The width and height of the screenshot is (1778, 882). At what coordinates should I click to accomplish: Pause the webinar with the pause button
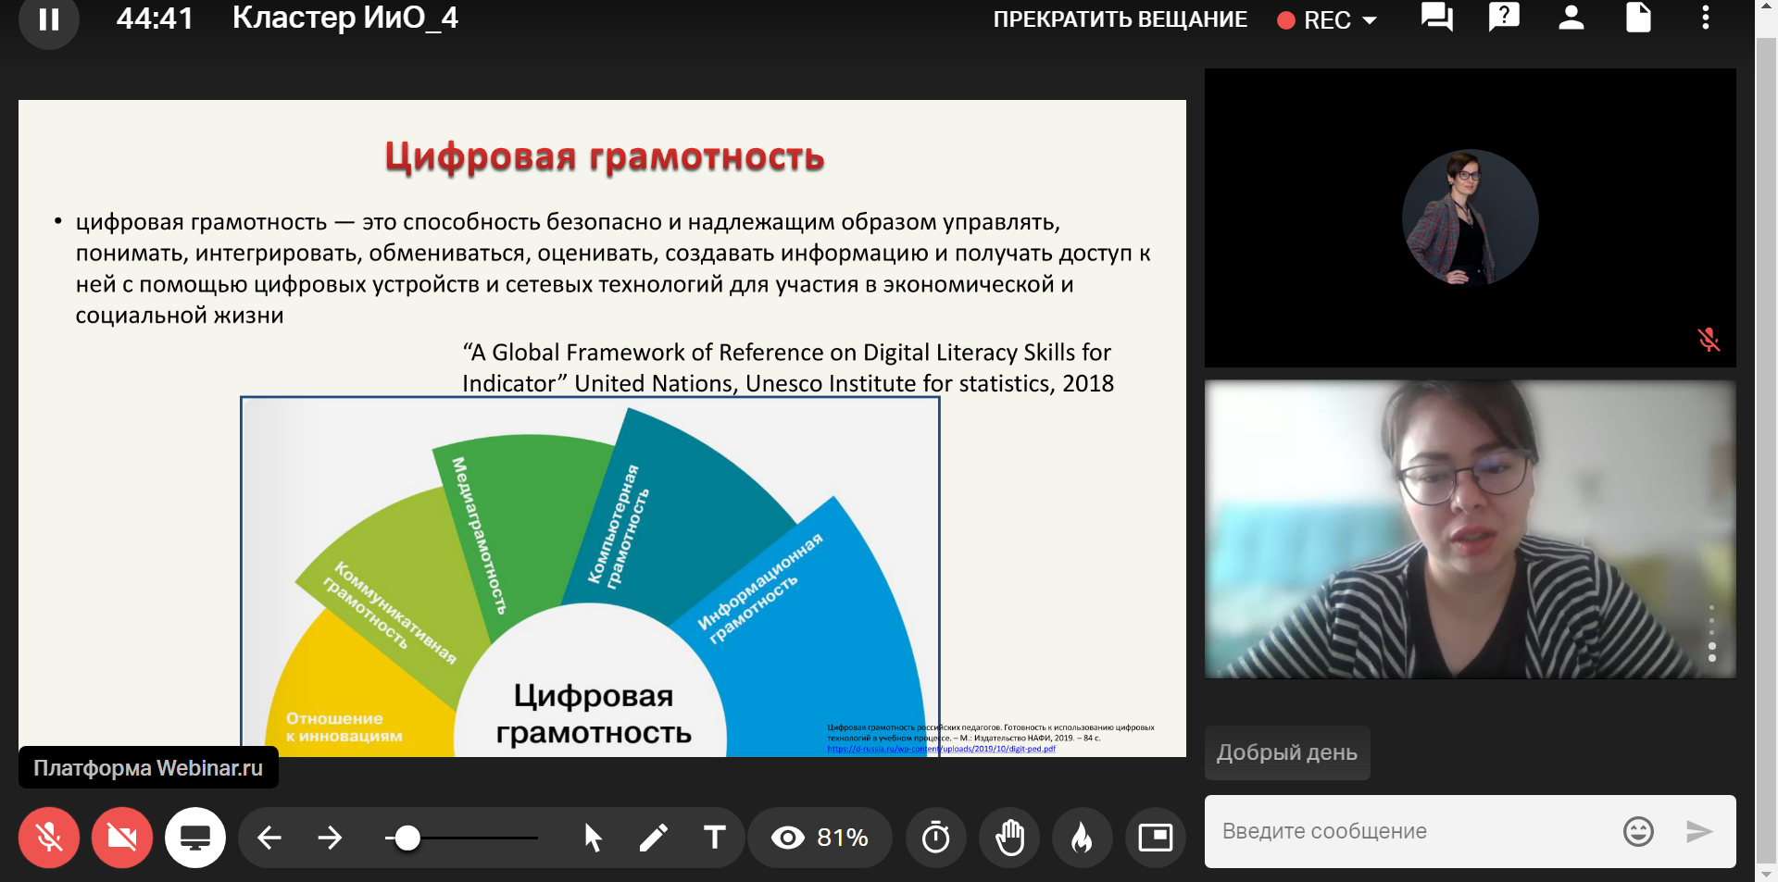coord(48,19)
